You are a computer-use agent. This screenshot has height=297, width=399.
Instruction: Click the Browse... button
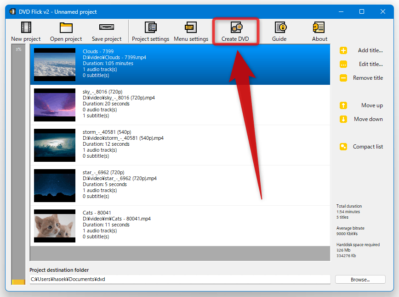[x=360, y=280]
